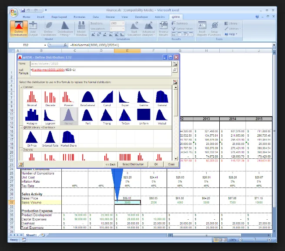Click the Save icon in Quick Access Toolbar

coord(23,10)
